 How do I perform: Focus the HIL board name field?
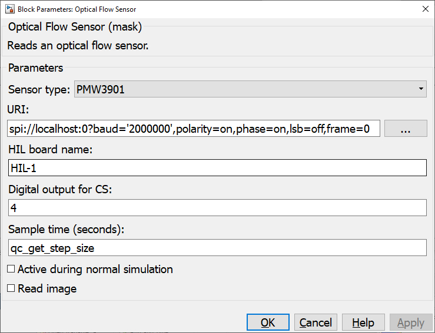pyautogui.click(x=217, y=168)
